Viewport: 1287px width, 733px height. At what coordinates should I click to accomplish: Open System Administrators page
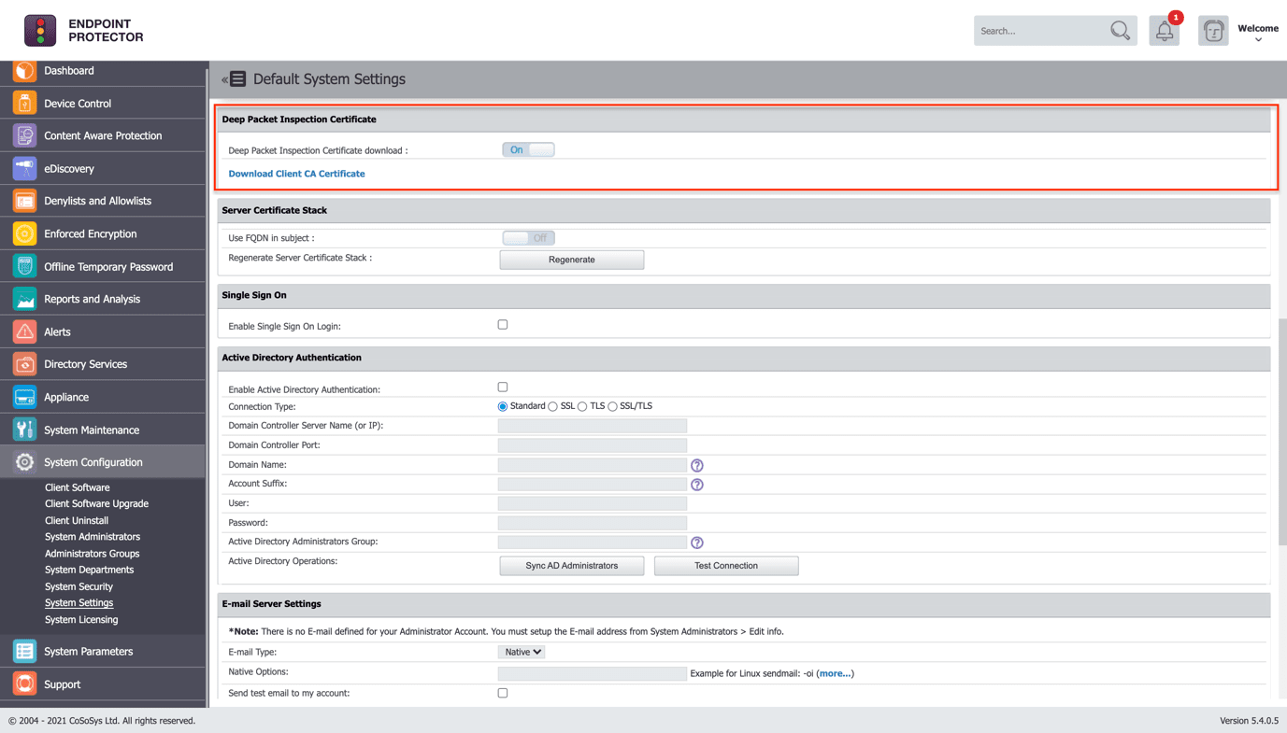[x=93, y=537]
